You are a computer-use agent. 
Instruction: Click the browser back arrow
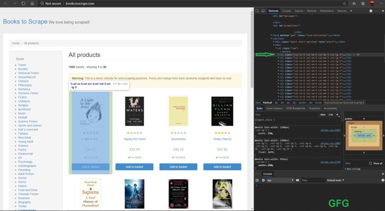pyautogui.click(x=5, y=3)
